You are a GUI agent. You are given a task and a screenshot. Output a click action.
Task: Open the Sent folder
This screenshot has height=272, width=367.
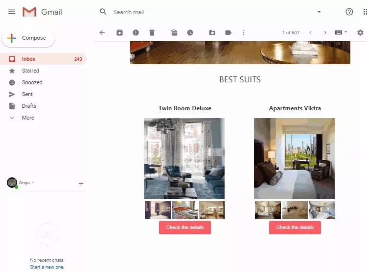click(x=27, y=94)
